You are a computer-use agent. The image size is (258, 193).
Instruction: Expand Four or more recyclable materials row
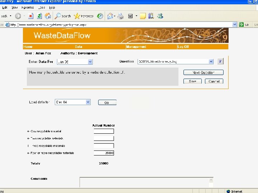[28, 153]
